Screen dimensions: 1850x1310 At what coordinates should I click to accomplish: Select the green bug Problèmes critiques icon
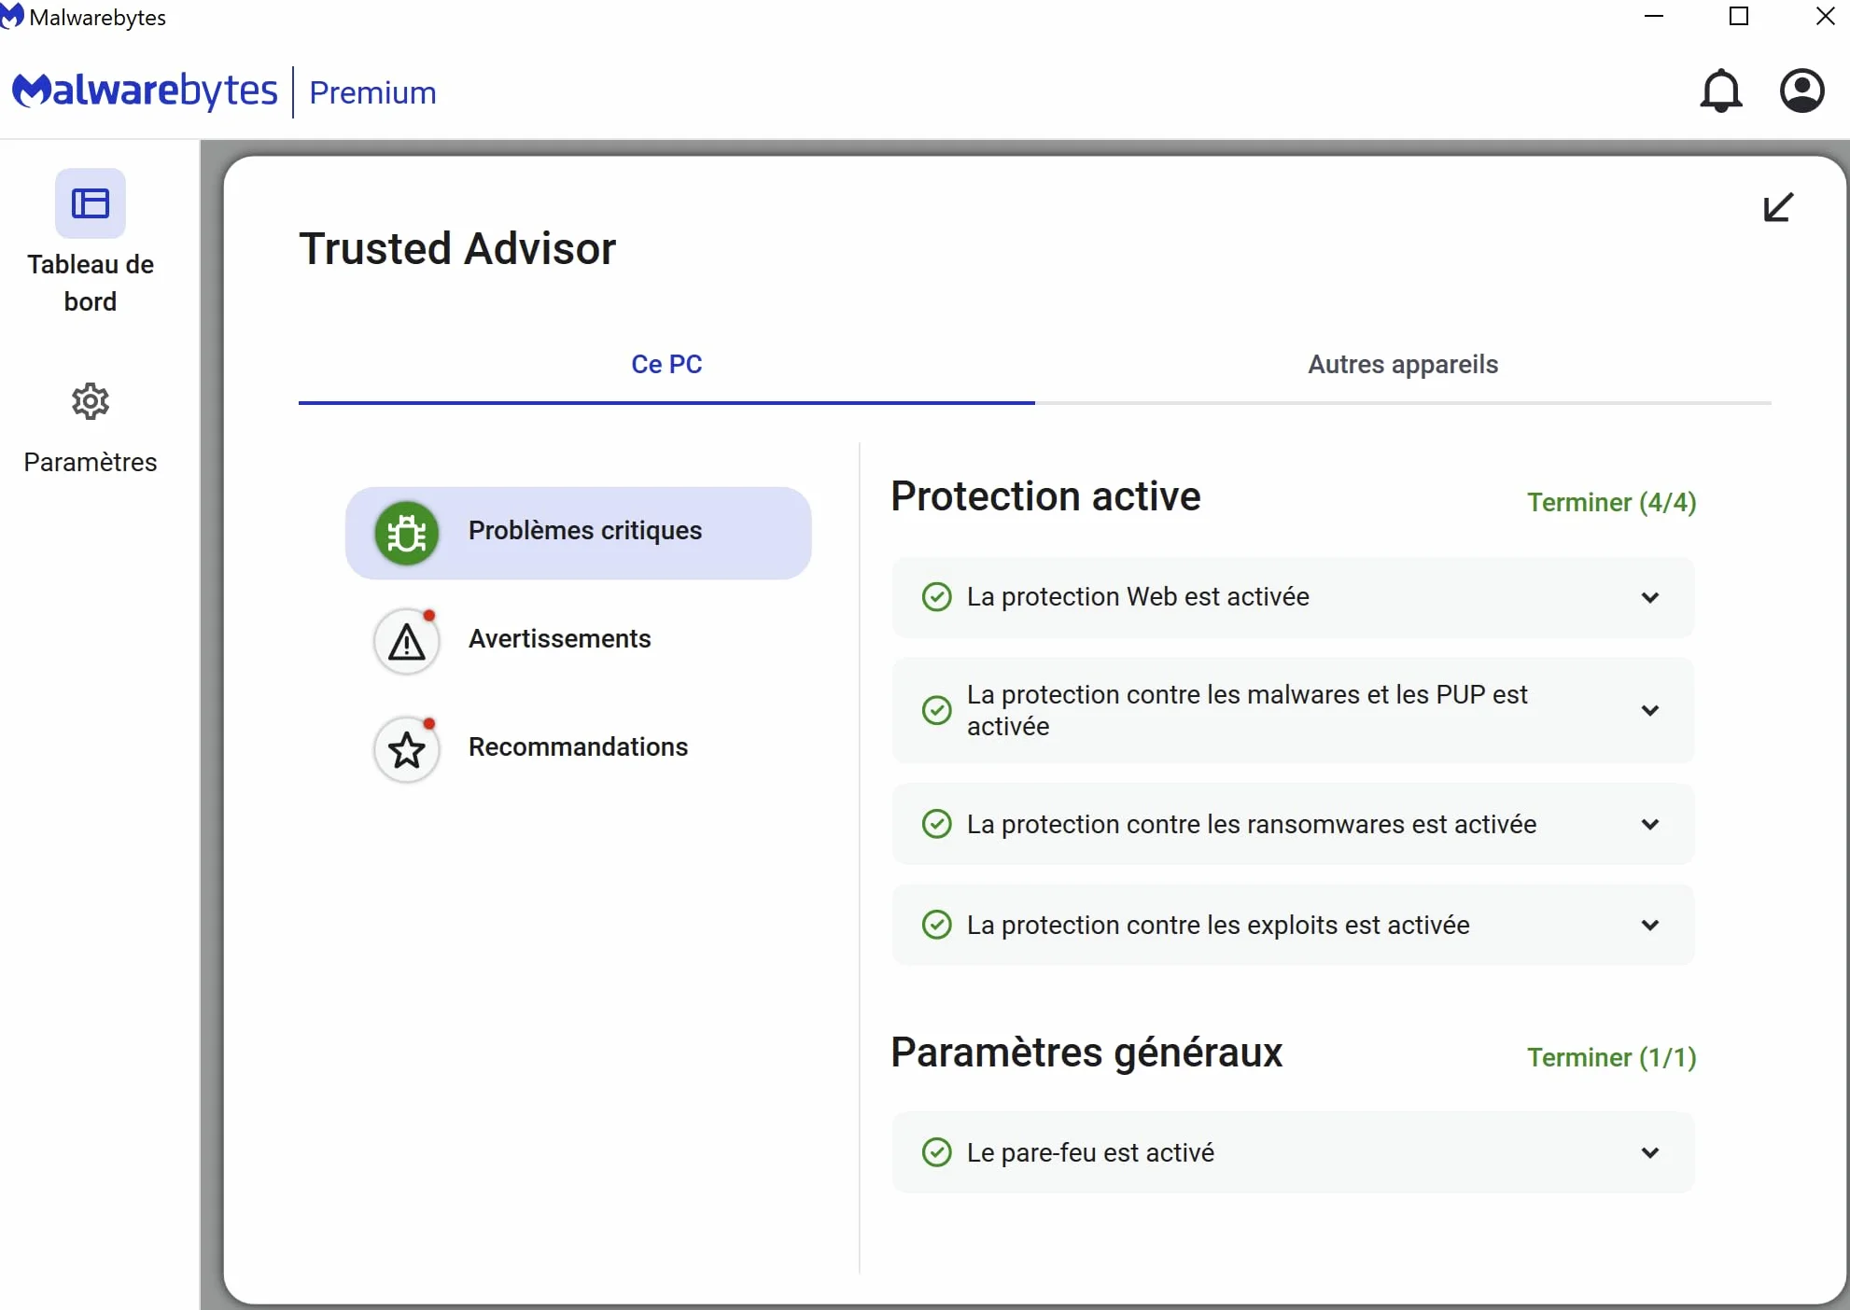click(x=407, y=534)
